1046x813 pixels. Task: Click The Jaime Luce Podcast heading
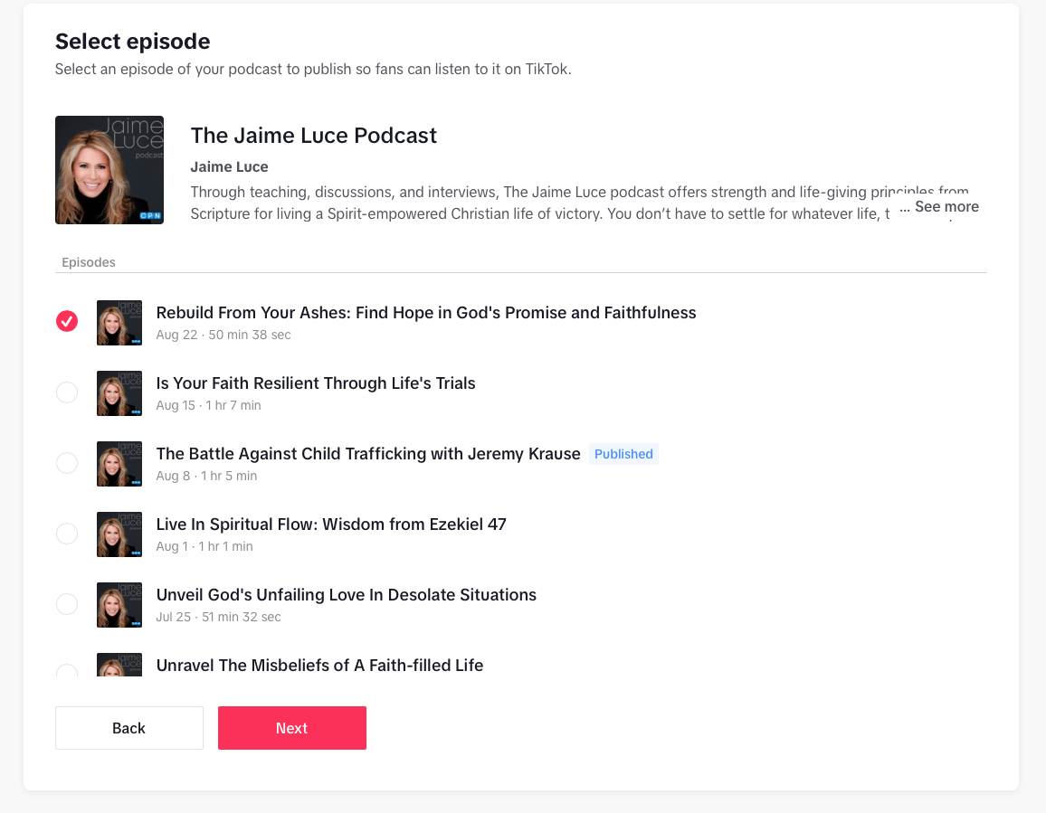point(314,136)
